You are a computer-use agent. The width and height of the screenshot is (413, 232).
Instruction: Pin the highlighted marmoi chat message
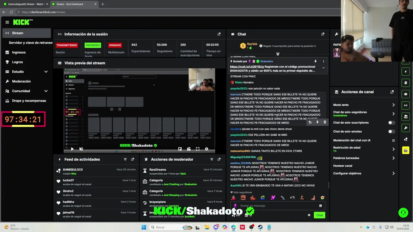point(317,122)
